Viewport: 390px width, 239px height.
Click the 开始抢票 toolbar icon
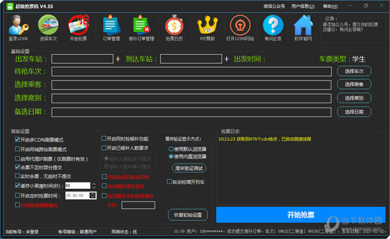[x=79, y=27]
